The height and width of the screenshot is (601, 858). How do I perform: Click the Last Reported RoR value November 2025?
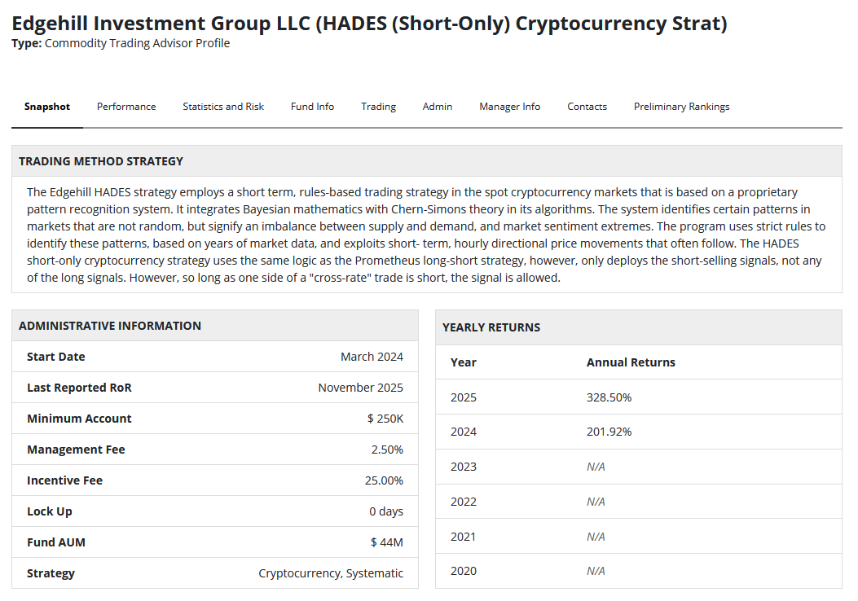point(360,388)
